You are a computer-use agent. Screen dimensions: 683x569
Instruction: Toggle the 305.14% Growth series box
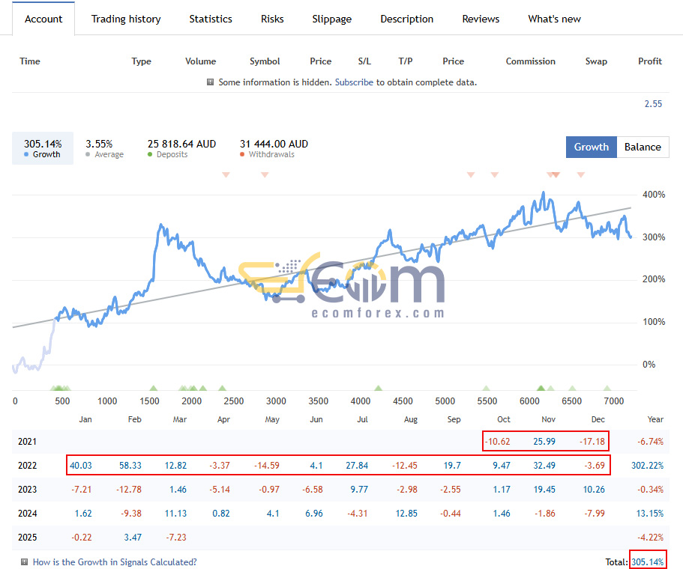click(43, 148)
